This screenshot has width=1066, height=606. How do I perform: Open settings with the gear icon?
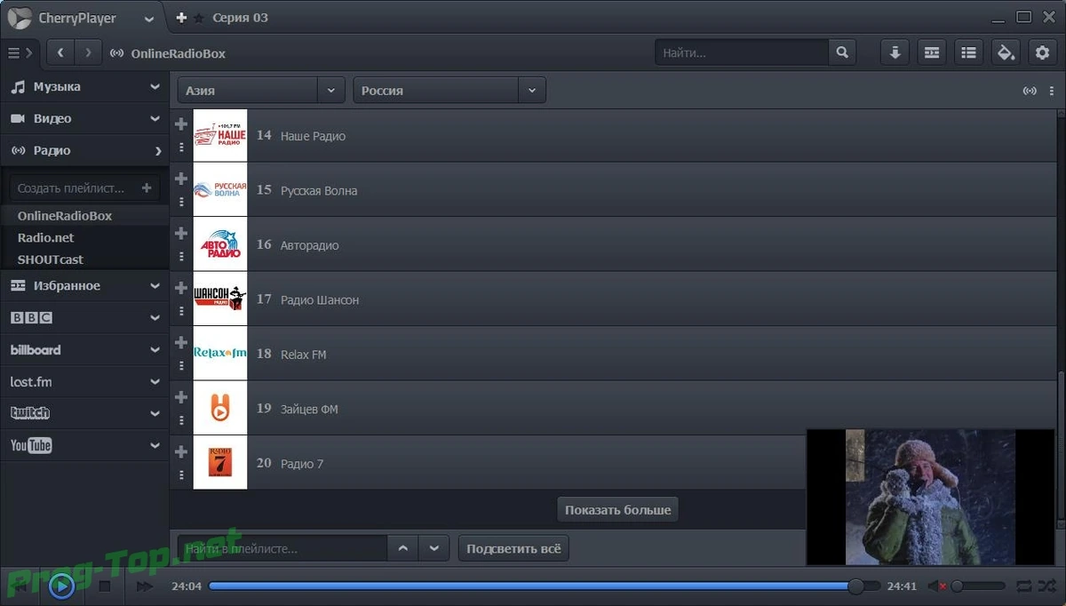coord(1043,53)
